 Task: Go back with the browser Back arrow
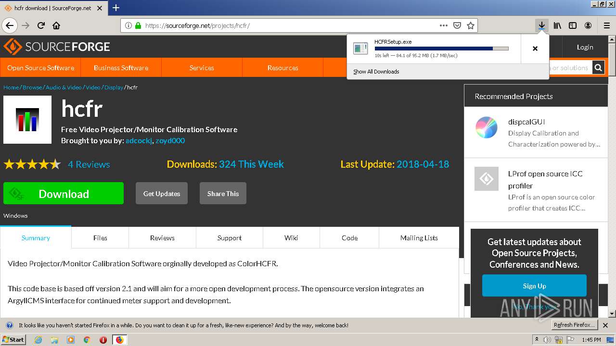click(10, 25)
